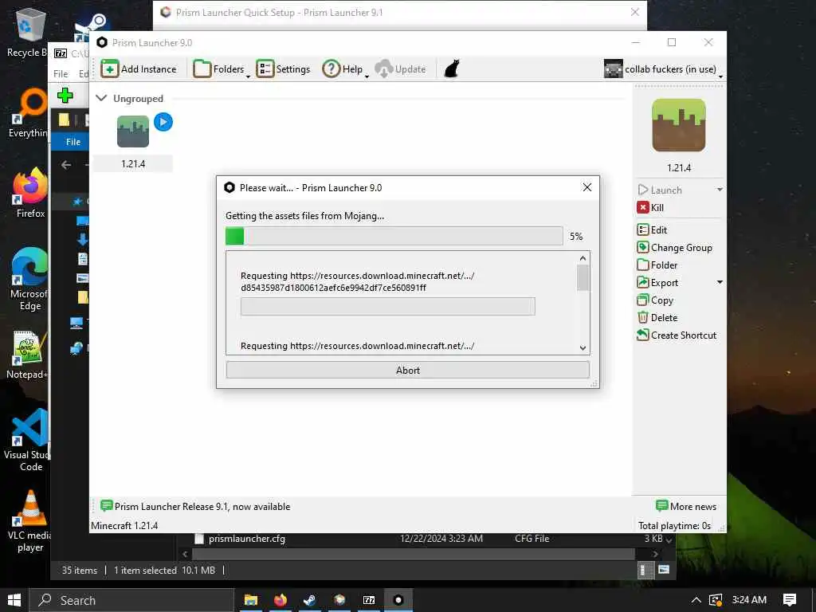Expand the Export options arrow
816x612 pixels.
click(x=720, y=282)
